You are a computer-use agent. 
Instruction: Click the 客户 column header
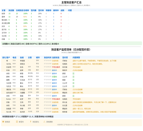coord(8,57)
